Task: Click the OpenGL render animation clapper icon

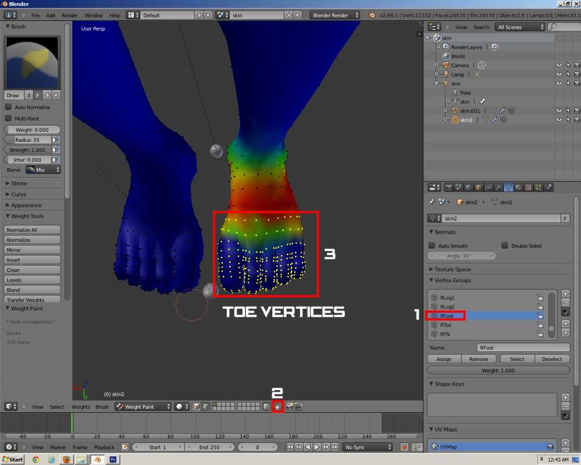Action: (x=298, y=407)
